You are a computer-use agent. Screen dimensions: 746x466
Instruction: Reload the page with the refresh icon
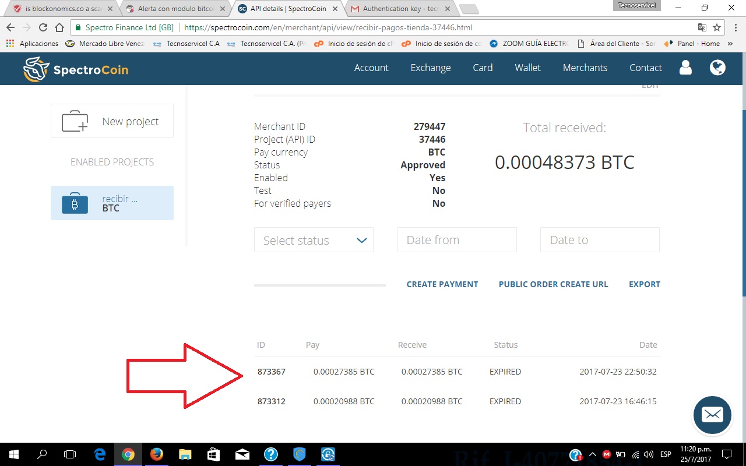click(x=43, y=27)
